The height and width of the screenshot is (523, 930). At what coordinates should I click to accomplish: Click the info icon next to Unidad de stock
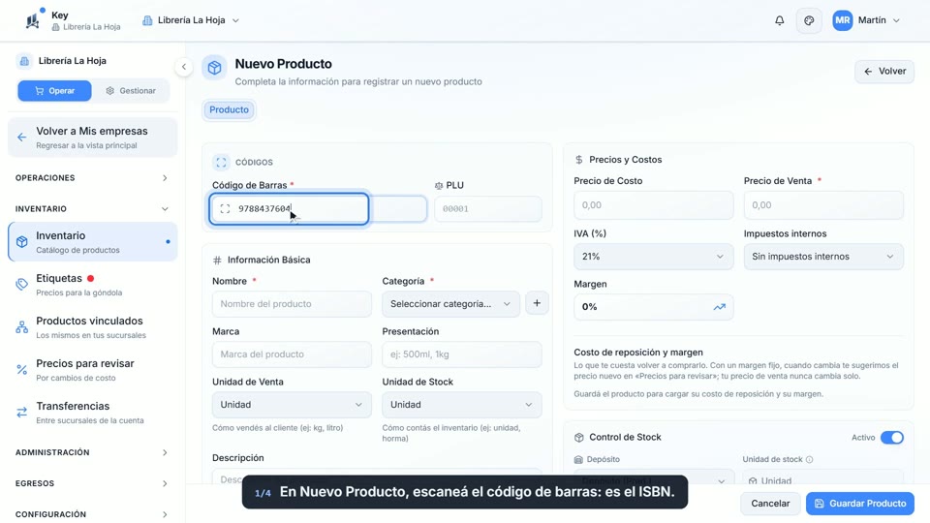click(810, 459)
